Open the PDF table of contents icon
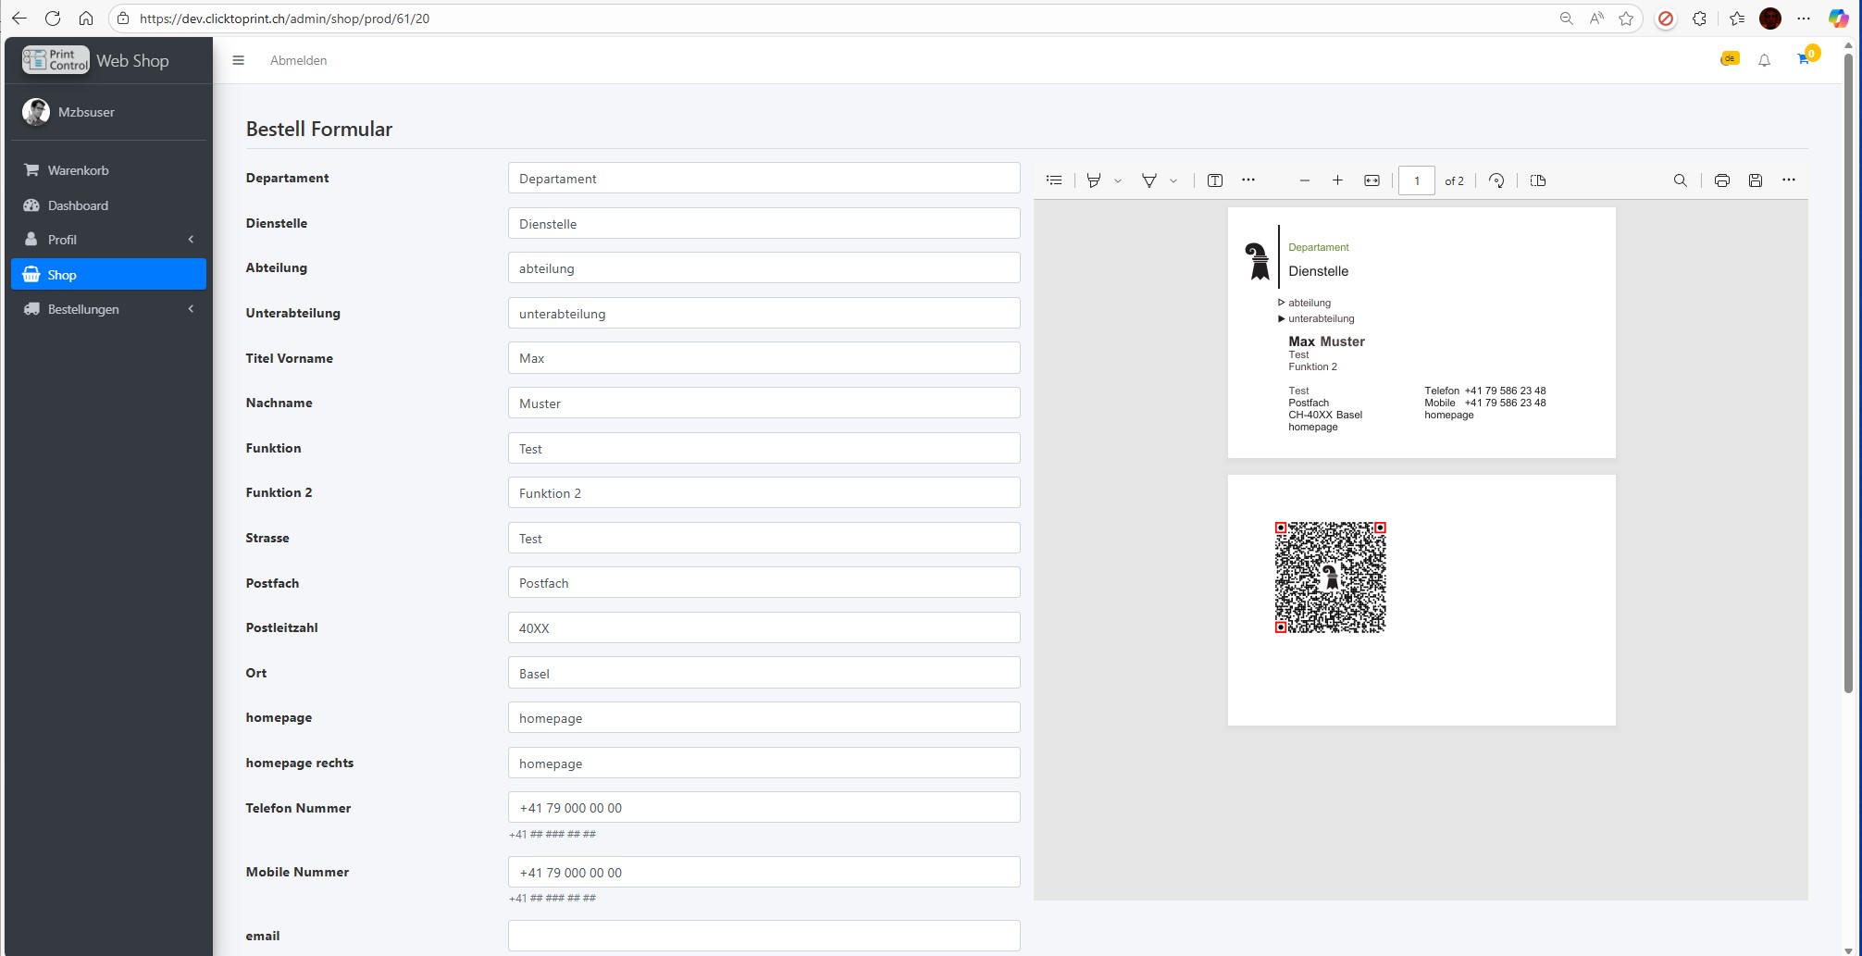The width and height of the screenshot is (1862, 956). (1054, 180)
